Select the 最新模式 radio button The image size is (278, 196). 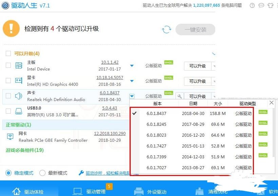(42, 173)
